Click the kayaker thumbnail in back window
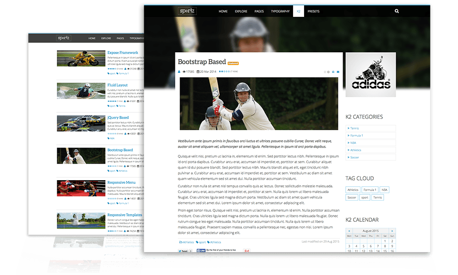The height and width of the screenshot is (275, 458). [x=81, y=91]
